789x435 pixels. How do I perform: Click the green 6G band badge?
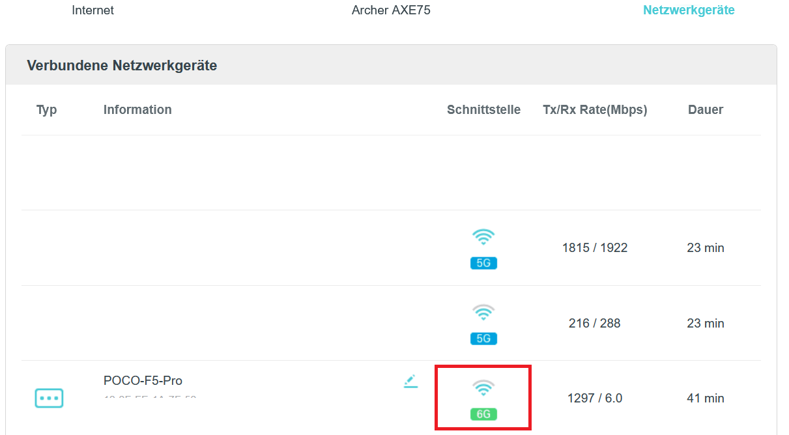tap(483, 414)
